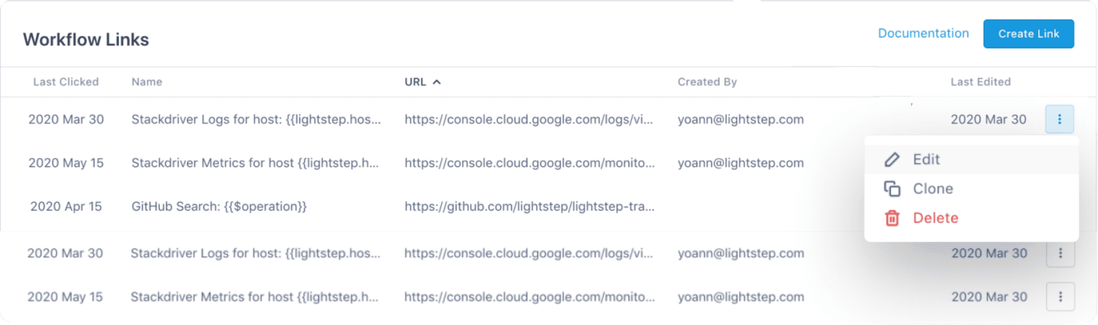The height and width of the screenshot is (325, 1098).
Task: Toggle URL column sort arrow
Action: click(x=437, y=82)
